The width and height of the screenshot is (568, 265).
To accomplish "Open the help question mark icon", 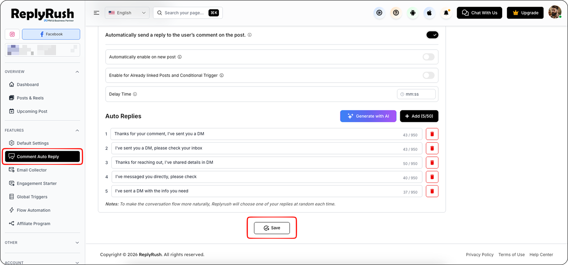I will coord(396,13).
